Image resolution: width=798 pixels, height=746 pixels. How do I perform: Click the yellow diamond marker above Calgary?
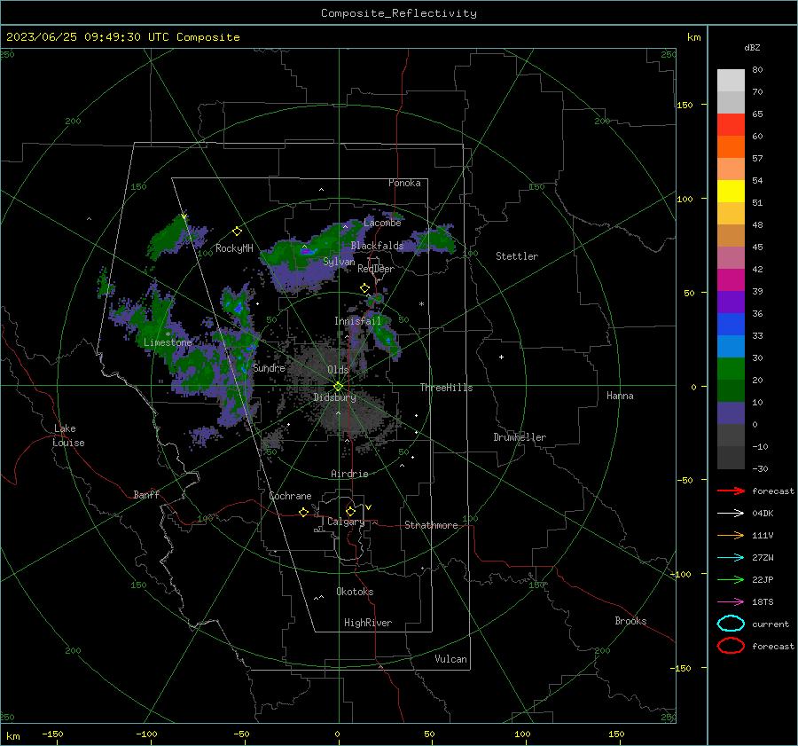click(350, 511)
